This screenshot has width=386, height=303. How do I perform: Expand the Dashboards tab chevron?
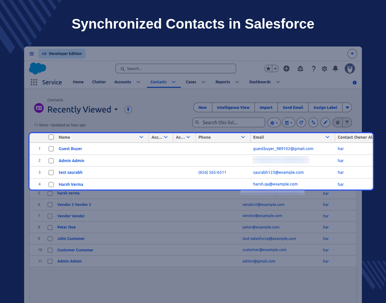[278, 82]
